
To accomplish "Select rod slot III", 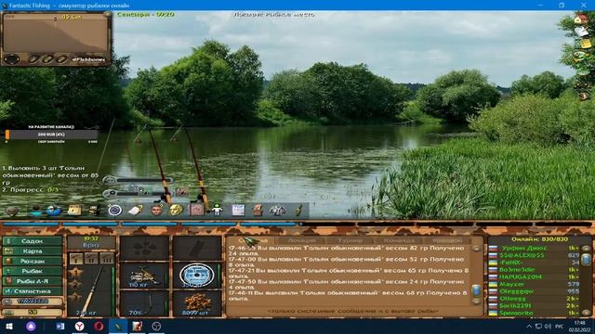I will [107, 259].
